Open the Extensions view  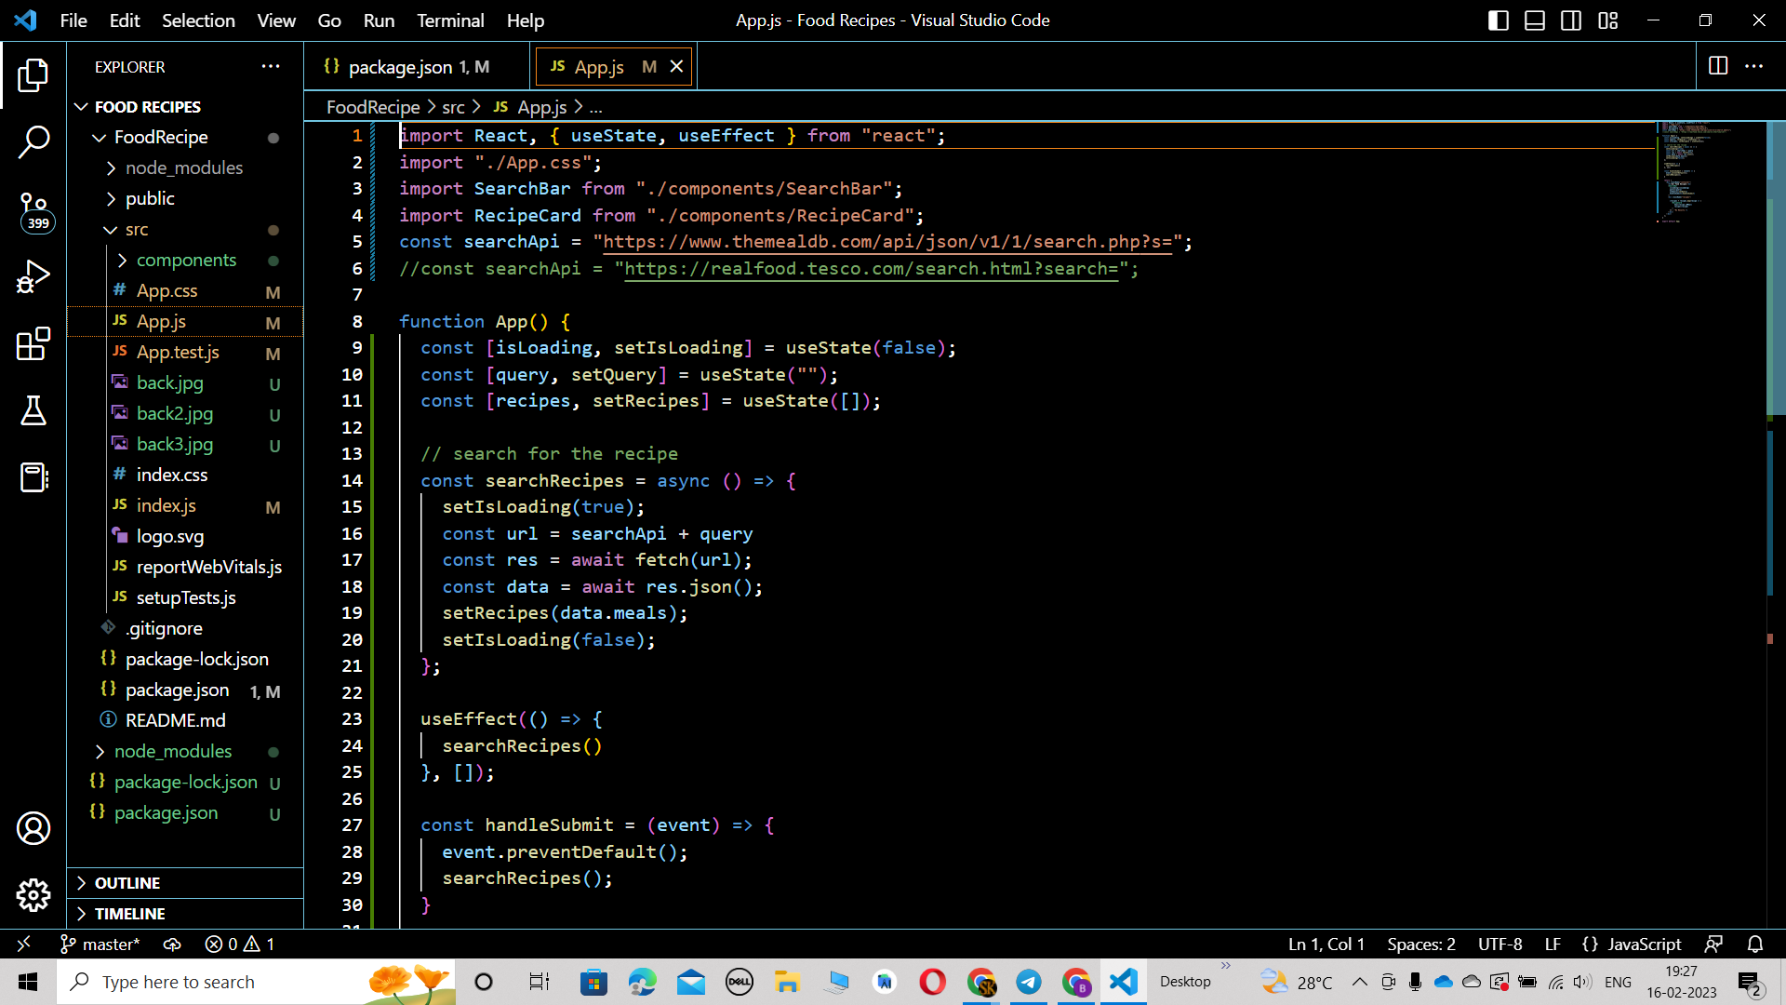(33, 343)
